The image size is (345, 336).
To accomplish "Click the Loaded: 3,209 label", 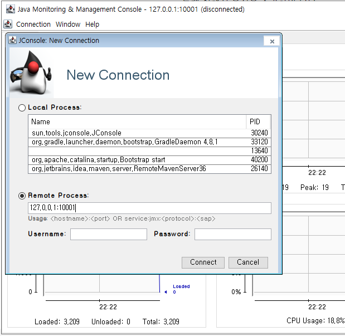I will pos(57,322).
